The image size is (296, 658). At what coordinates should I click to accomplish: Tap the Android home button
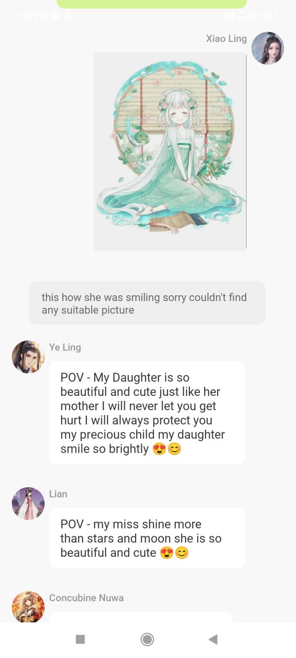coord(147,640)
